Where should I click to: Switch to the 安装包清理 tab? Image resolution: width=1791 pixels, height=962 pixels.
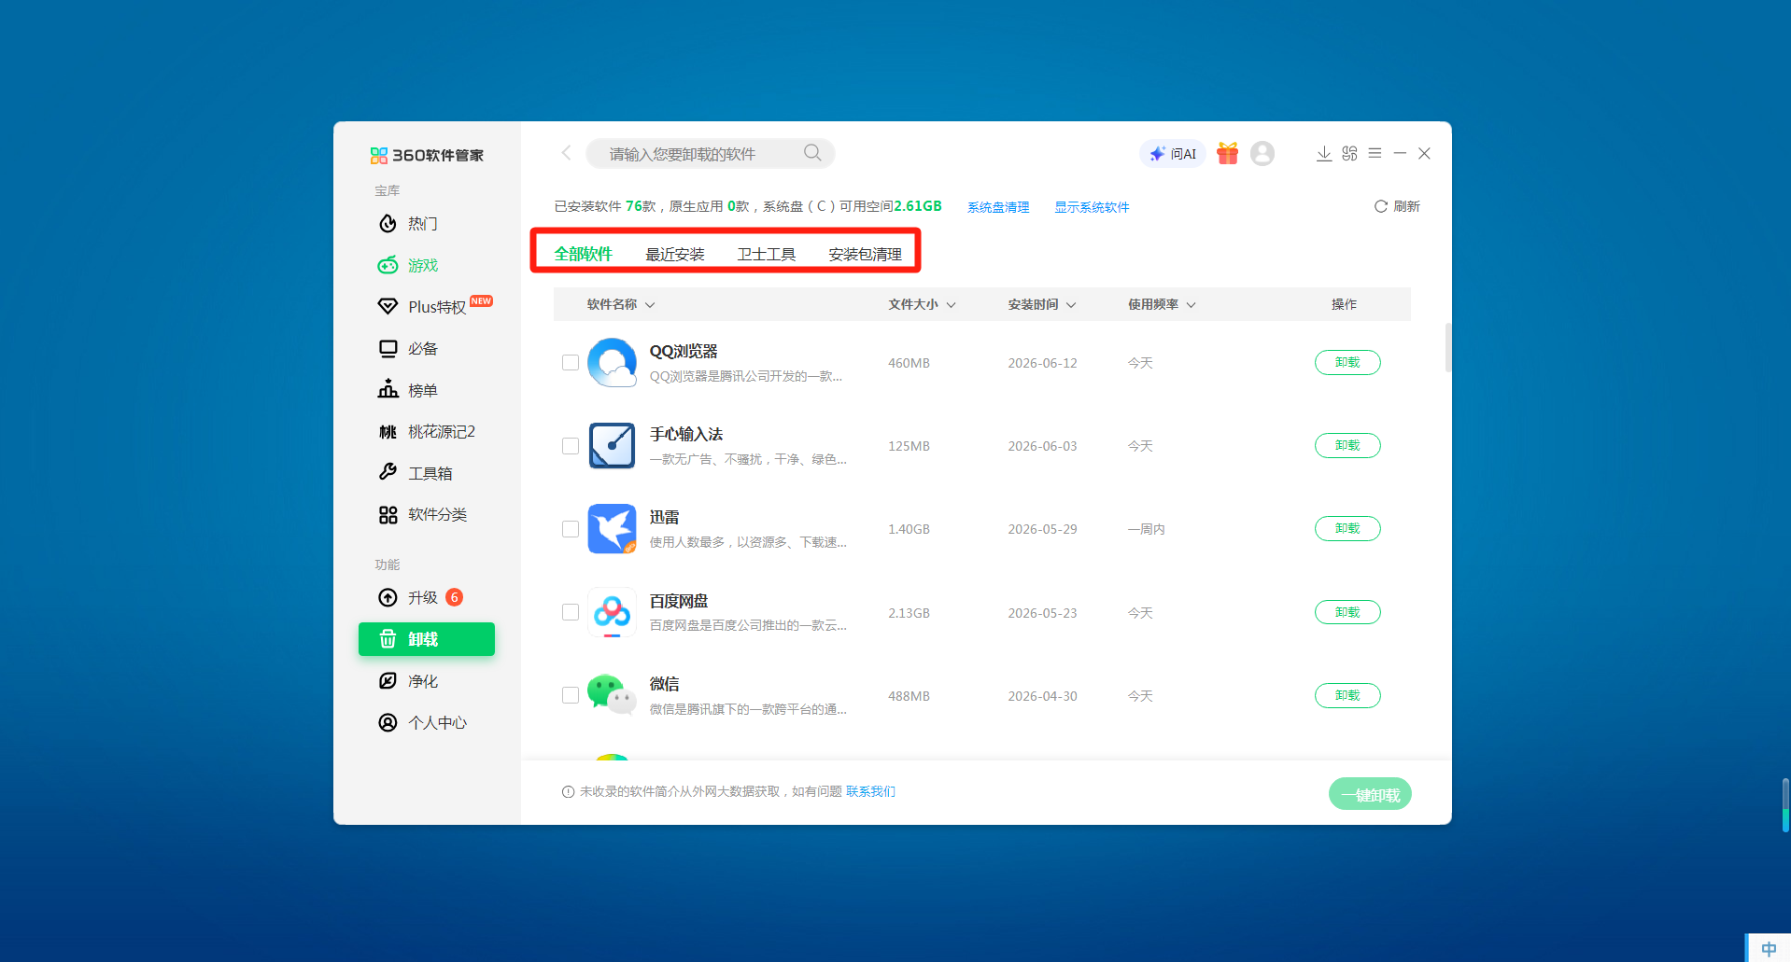[x=866, y=254]
